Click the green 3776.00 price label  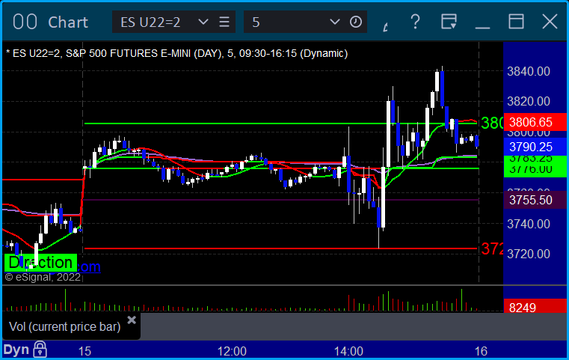[x=535, y=169]
